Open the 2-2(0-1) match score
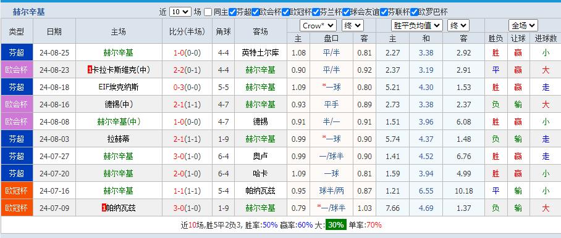This screenshot has height=238, width=561. (187, 70)
